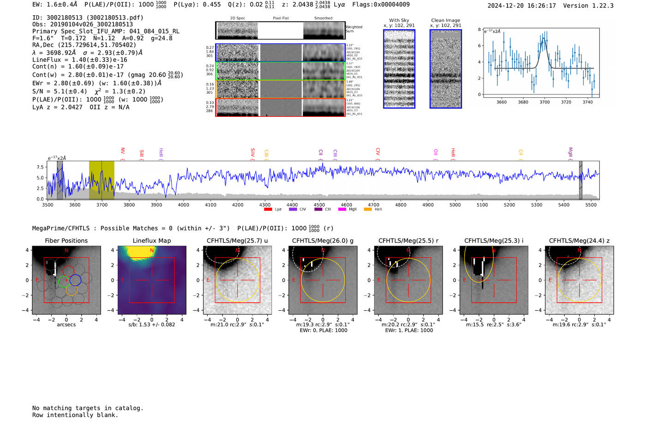Click the RA,Dec coordinates line
This screenshot has width=646, height=440.
(84, 45)
